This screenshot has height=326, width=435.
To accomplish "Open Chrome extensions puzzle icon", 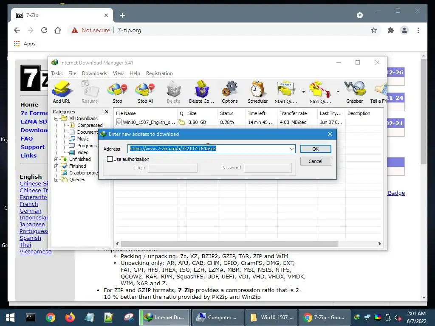I will click(x=391, y=30).
